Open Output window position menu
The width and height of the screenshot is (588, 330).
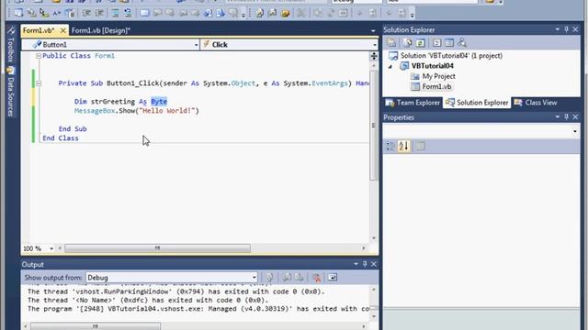pos(356,264)
